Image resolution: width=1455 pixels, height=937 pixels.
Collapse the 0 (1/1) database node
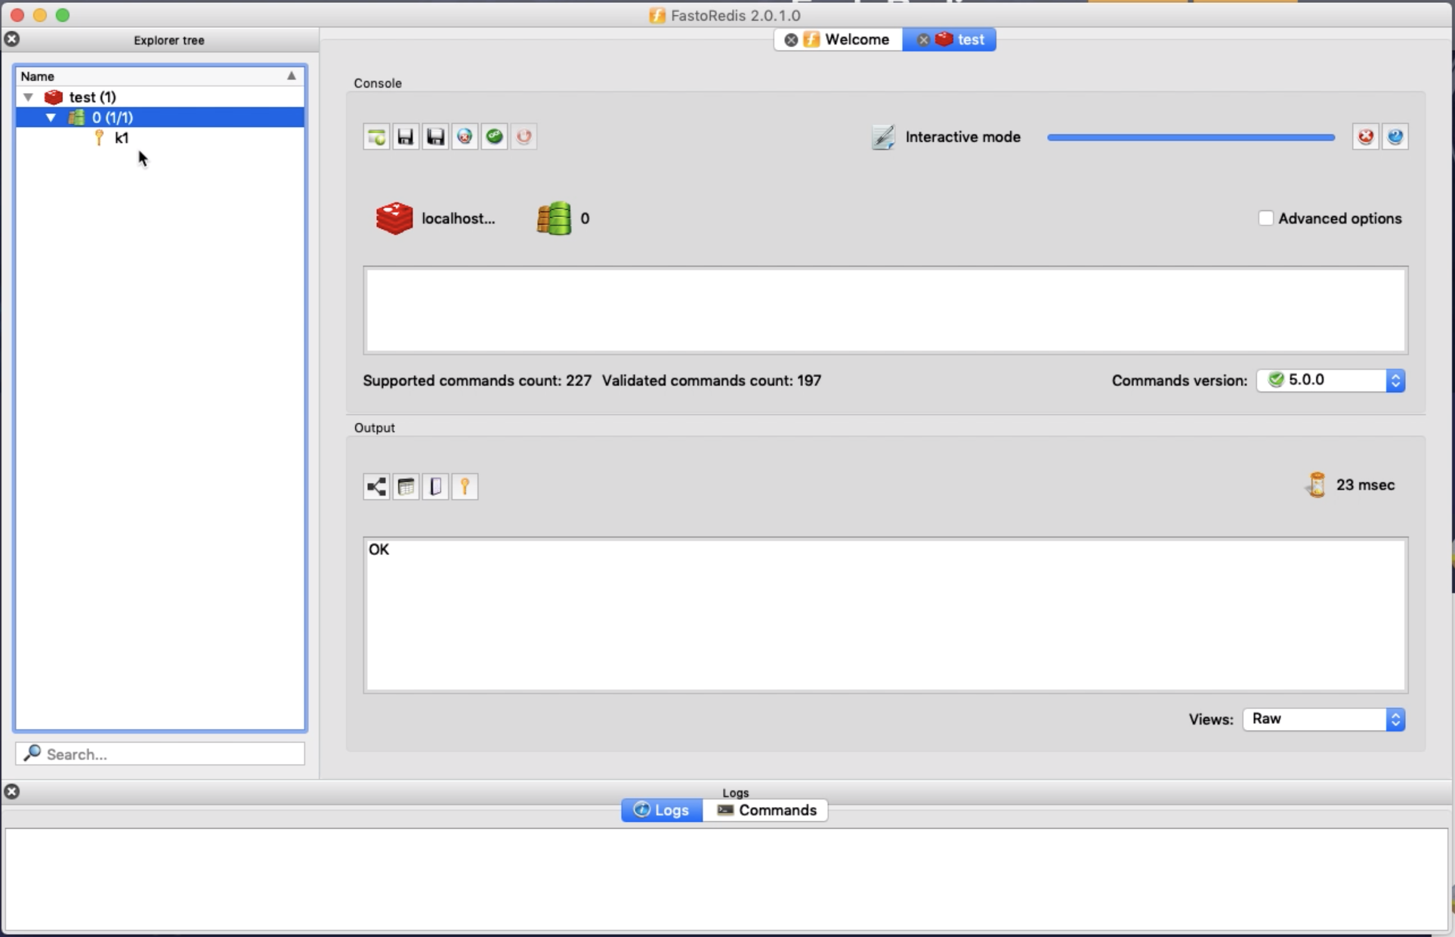click(51, 117)
